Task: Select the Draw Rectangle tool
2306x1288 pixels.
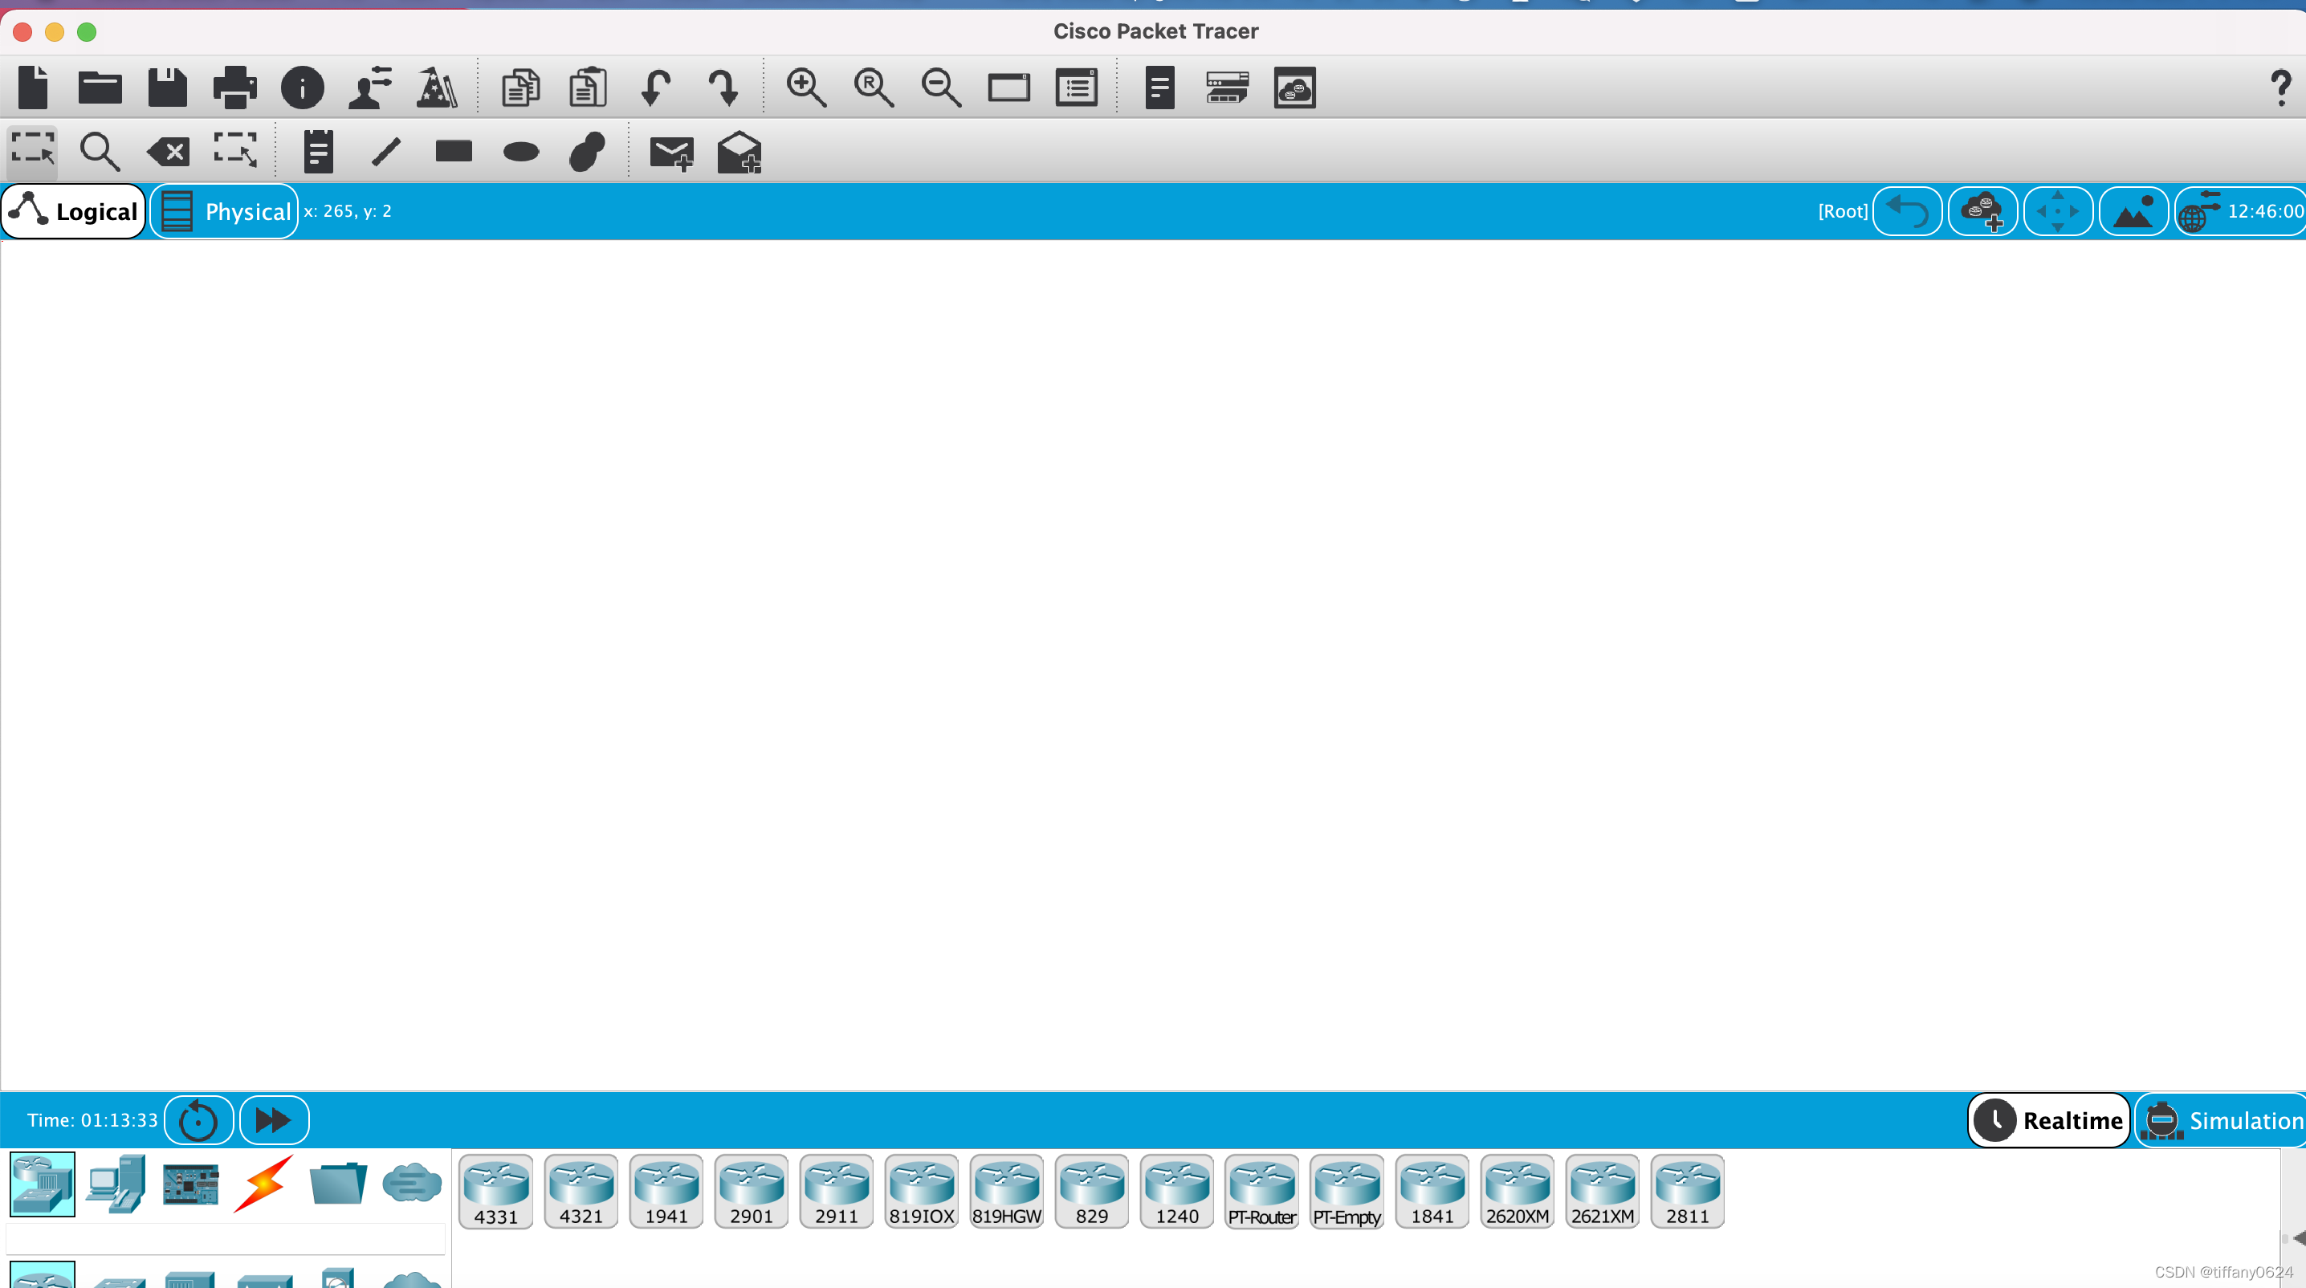Action: pos(454,151)
